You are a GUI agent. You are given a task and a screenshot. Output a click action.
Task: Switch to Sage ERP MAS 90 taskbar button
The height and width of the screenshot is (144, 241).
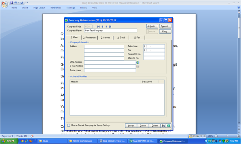[x=143, y=141]
